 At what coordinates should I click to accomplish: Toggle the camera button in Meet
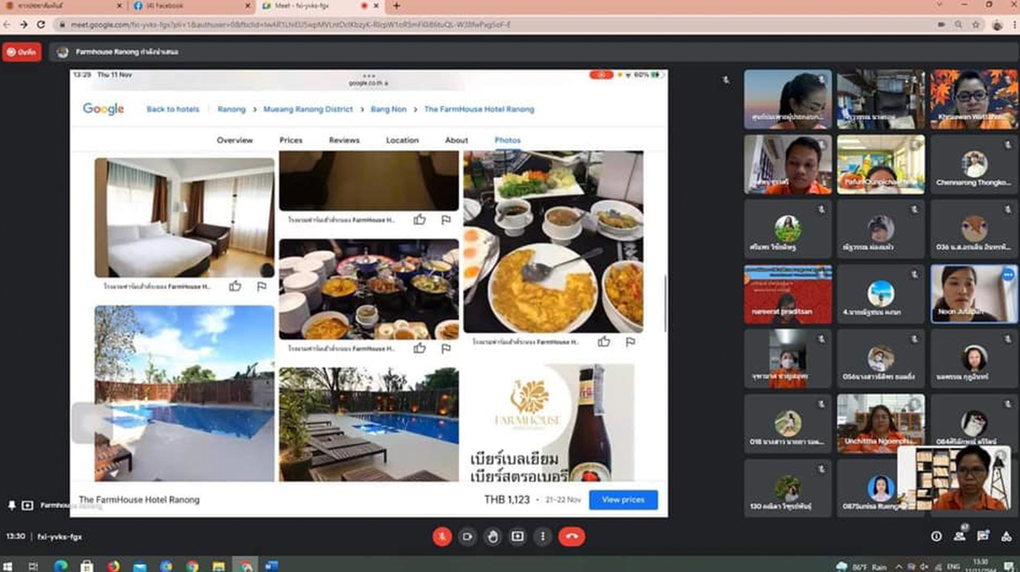[x=467, y=536]
